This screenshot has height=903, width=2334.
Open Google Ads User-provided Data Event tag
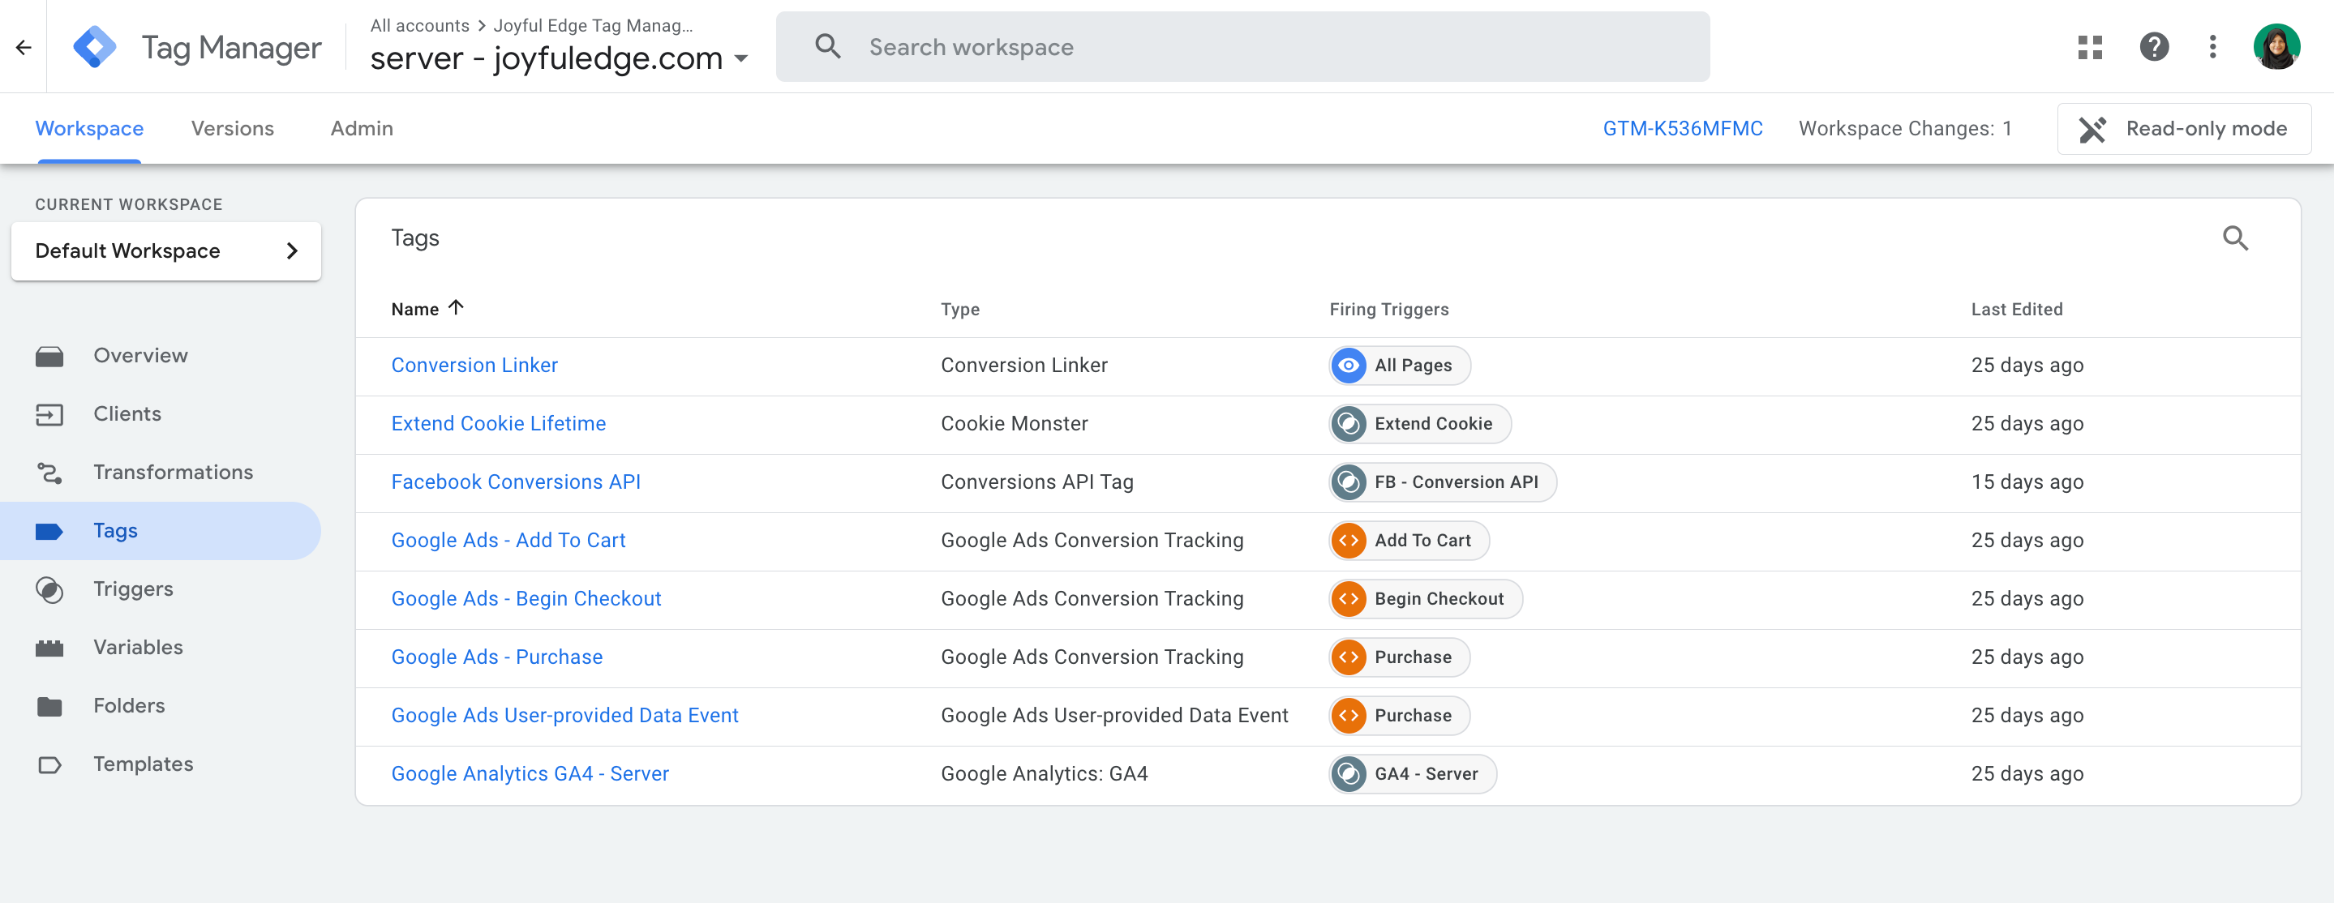[564, 717]
